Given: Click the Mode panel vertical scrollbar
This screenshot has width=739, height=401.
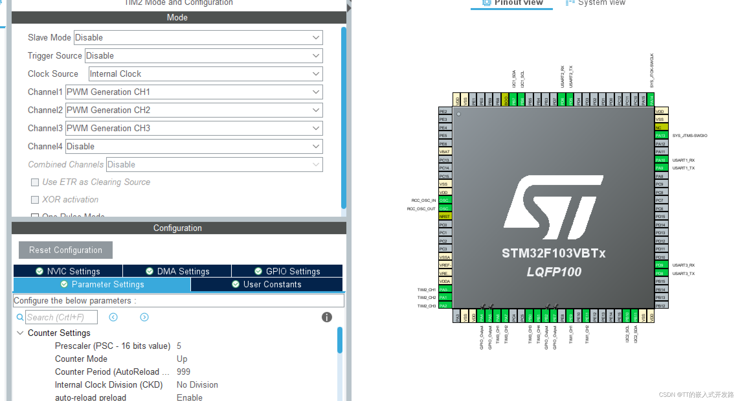Looking at the screenshot, I should point(343,117).
